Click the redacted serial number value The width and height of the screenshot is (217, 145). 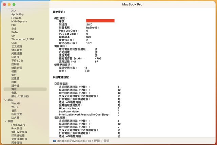tap(100, 21)
